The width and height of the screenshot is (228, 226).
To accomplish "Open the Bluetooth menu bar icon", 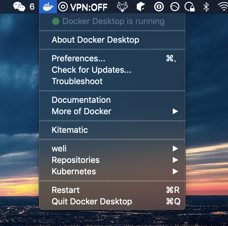I will [x=206, y=7].
